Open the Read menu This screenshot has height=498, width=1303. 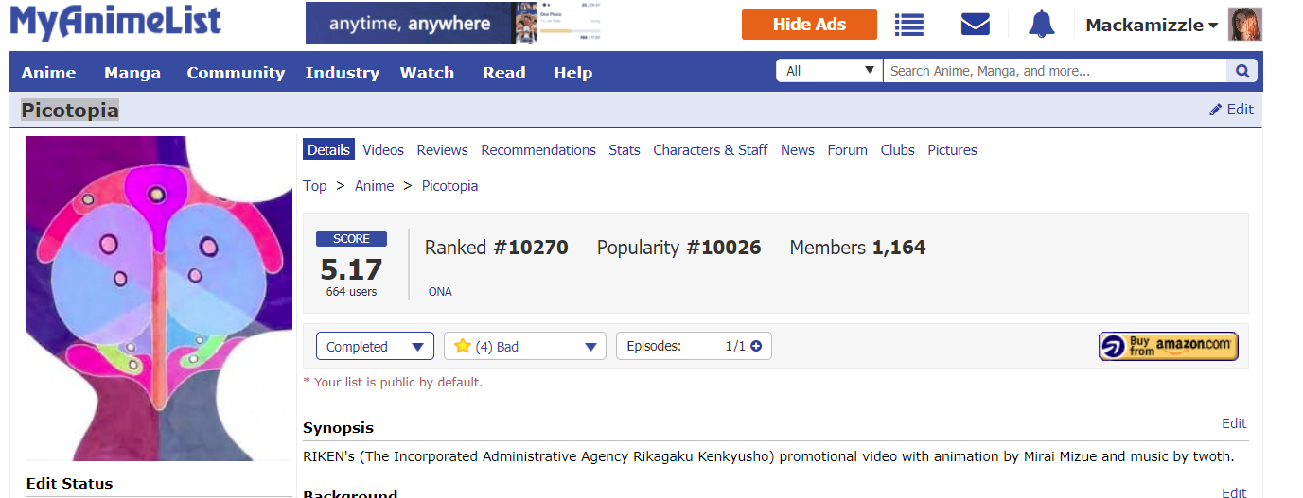pos(503,73)
